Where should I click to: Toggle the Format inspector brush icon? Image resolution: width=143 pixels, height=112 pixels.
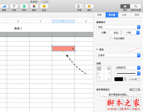click(x=125, y=6)
